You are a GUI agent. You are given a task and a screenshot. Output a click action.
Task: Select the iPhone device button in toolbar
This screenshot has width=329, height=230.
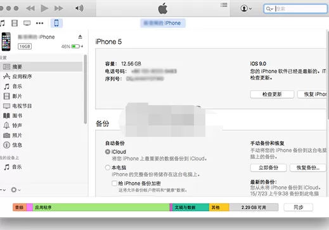click(x=56, y=23)
